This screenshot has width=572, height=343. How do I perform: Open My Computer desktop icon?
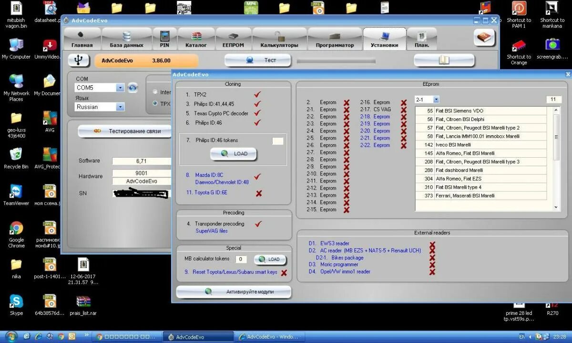click(16, 49)
